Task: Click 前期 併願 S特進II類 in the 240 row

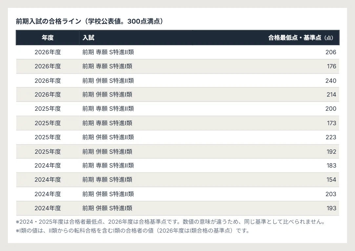Action: (108, 81)
